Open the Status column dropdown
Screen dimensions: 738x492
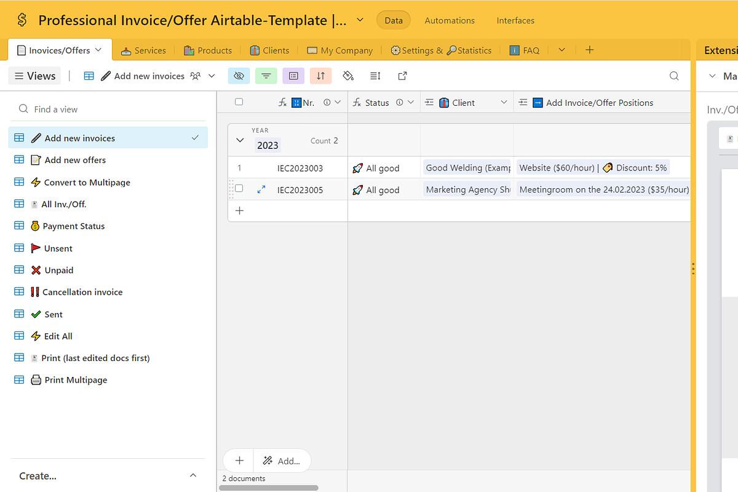[x=411, y=103]
